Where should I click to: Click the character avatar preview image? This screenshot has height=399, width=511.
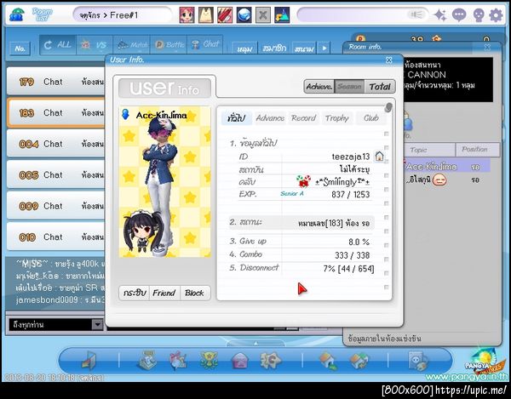click(165, 181)
